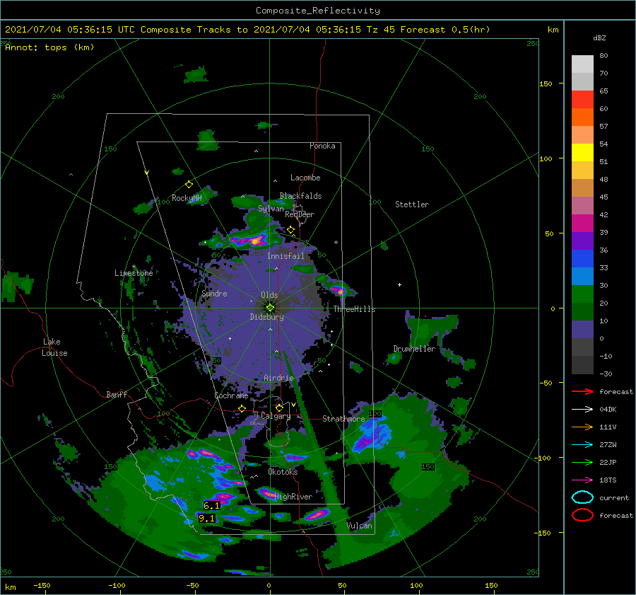Image resolution: width=636 pixels, height=595 pixels.
Task: Click the 9.1 tops annotation label
Action: [207, 519]
